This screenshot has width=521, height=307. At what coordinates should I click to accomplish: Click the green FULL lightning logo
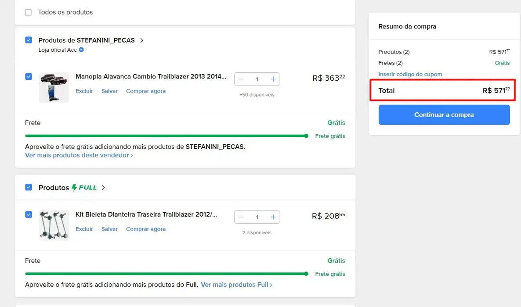(x=84, y=188)
